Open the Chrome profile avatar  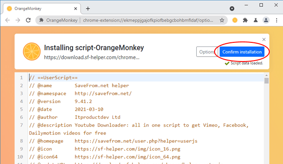point(266,20)
